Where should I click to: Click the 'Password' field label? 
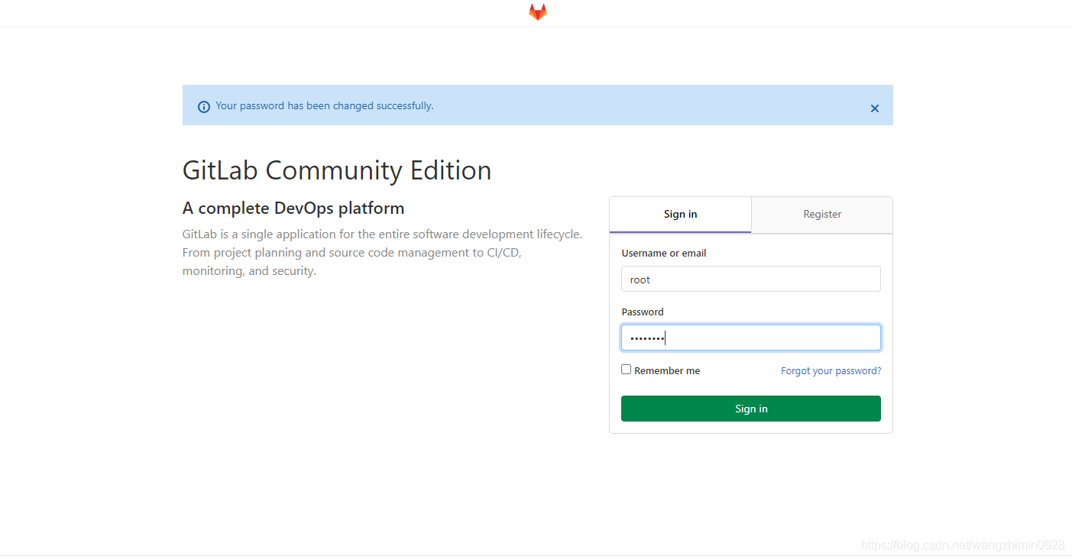643,312
